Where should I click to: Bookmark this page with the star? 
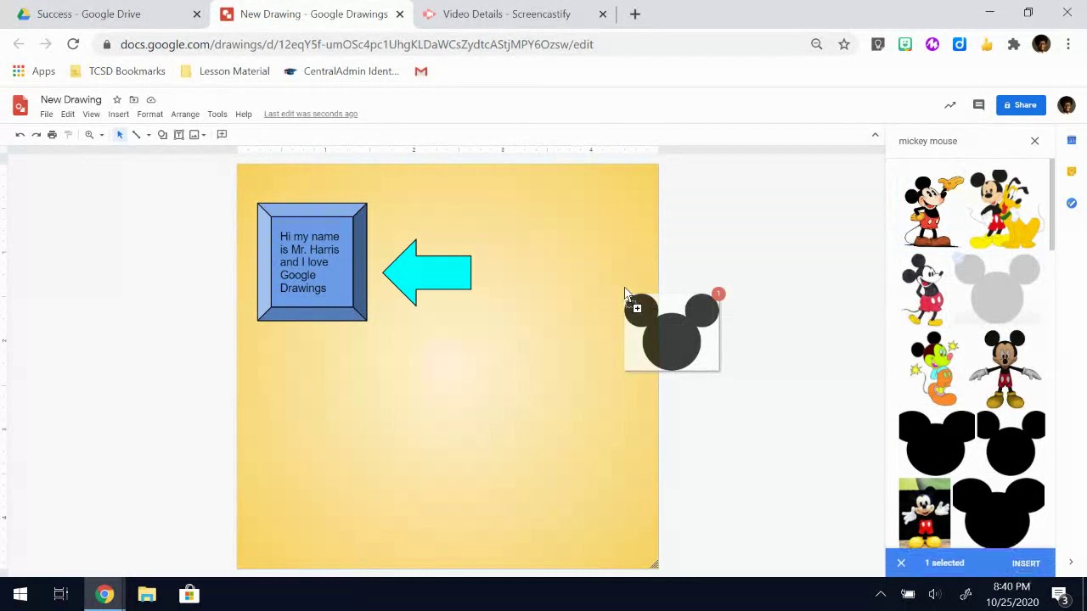(844, 44)
